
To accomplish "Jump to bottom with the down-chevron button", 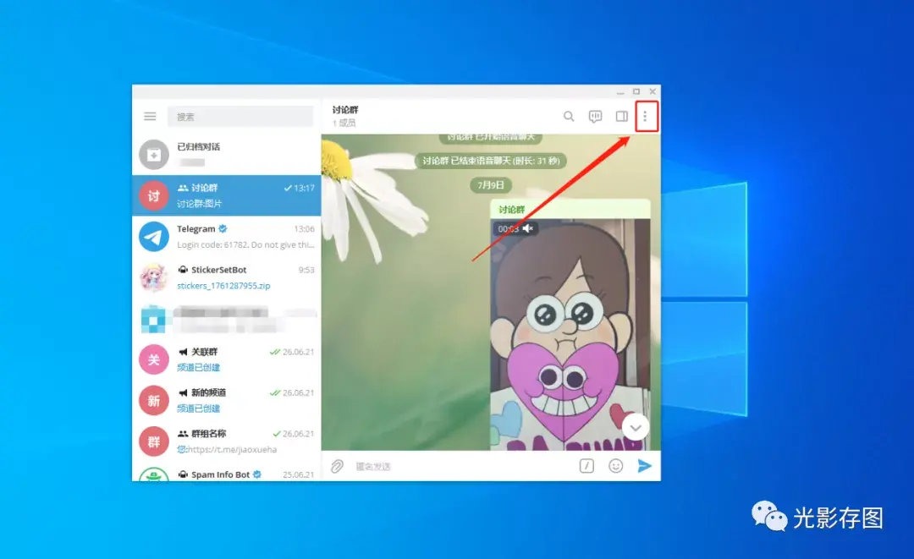I will tap(636, 428).
